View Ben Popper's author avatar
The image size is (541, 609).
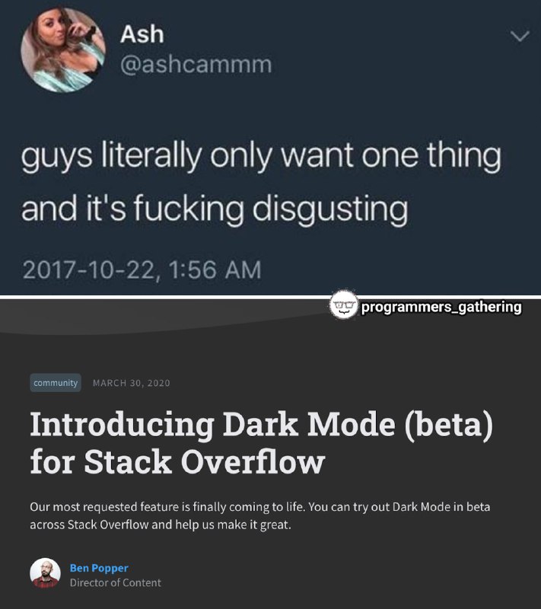point(45,573)
